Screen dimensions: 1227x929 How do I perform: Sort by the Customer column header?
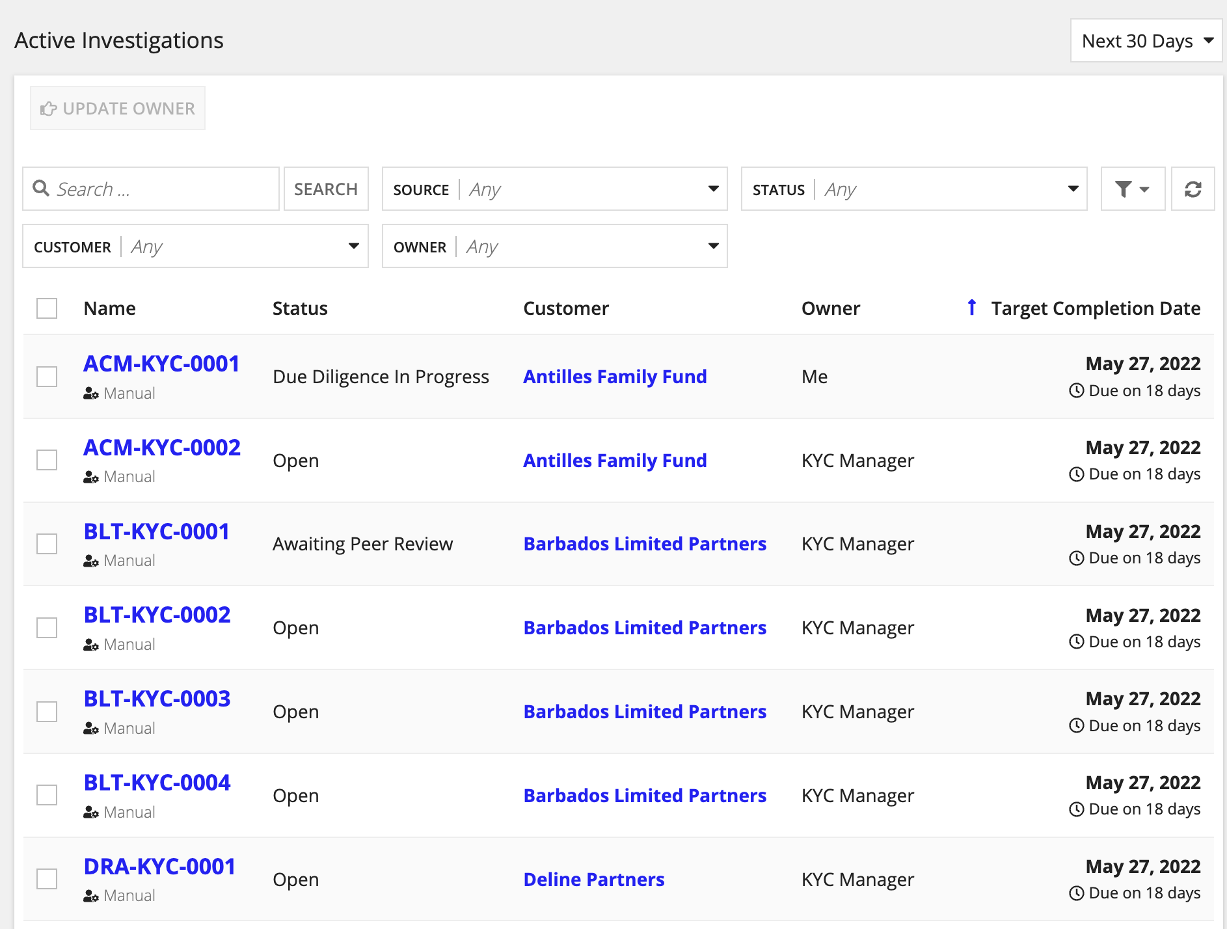(566, 308)
